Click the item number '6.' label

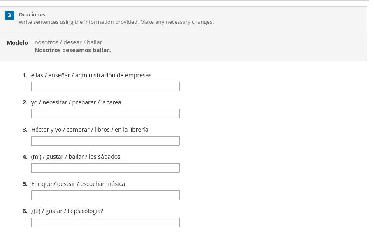(x=25, y=211)
